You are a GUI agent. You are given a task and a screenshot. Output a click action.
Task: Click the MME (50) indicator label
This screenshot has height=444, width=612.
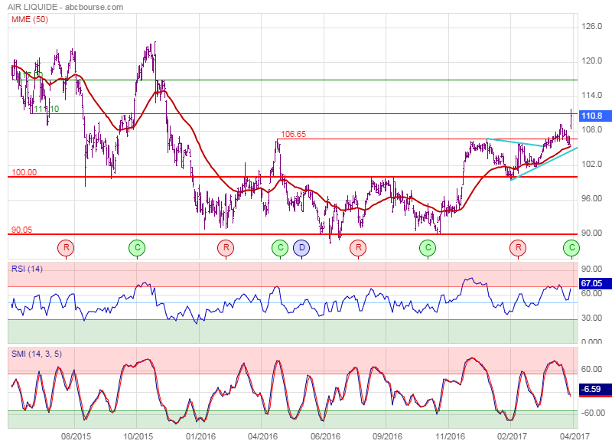29,19
